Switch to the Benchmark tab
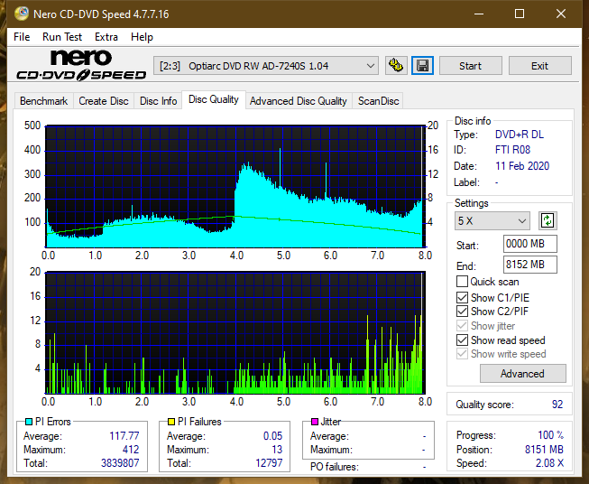589x484 pixels. pyautogui.click(x=44, y=101)
